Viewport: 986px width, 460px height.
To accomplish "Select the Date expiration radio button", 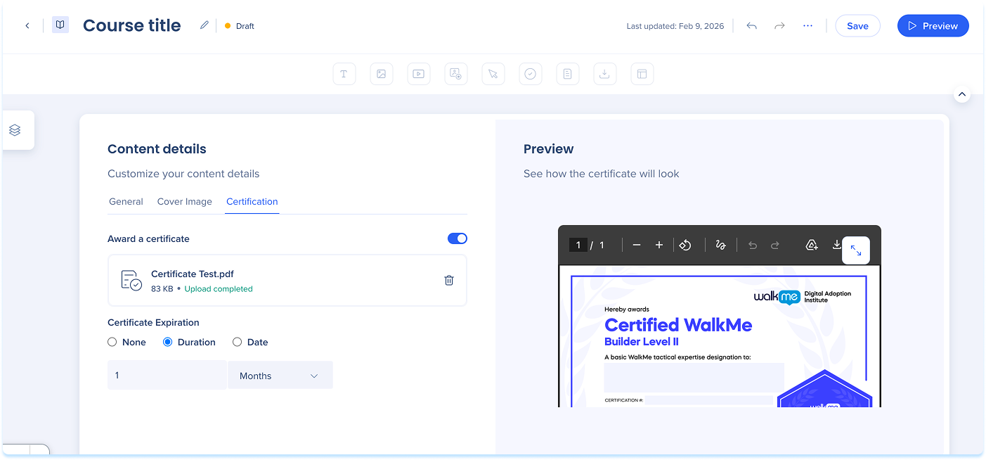I will 238,342.
